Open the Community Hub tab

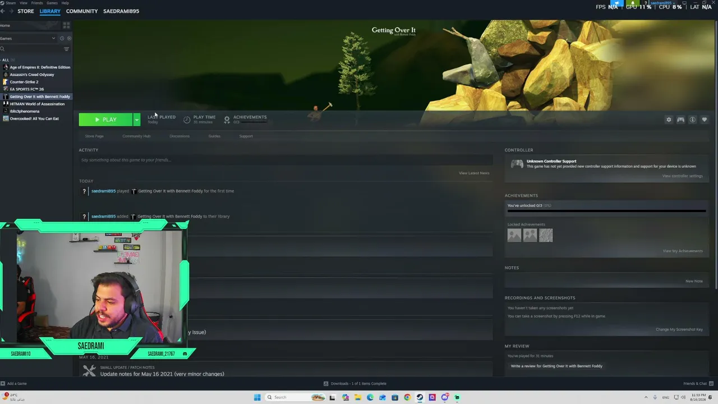point(136,136)
